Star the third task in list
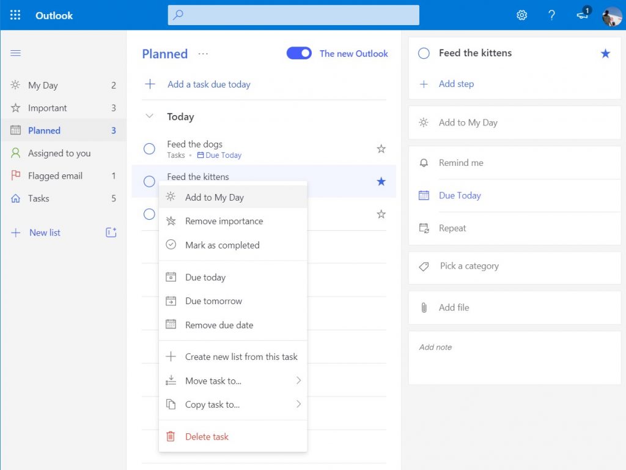626x470 pixels. [381, 214]
